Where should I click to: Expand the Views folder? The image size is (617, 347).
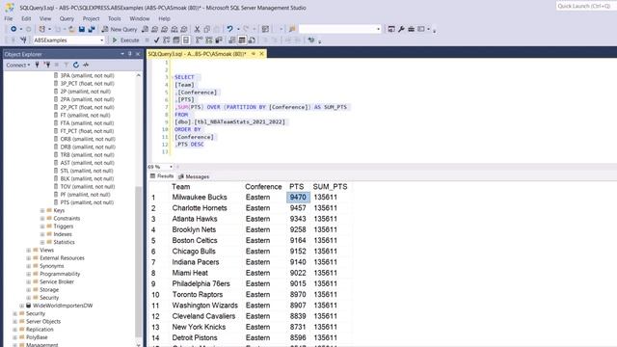(x=28, y=251)
